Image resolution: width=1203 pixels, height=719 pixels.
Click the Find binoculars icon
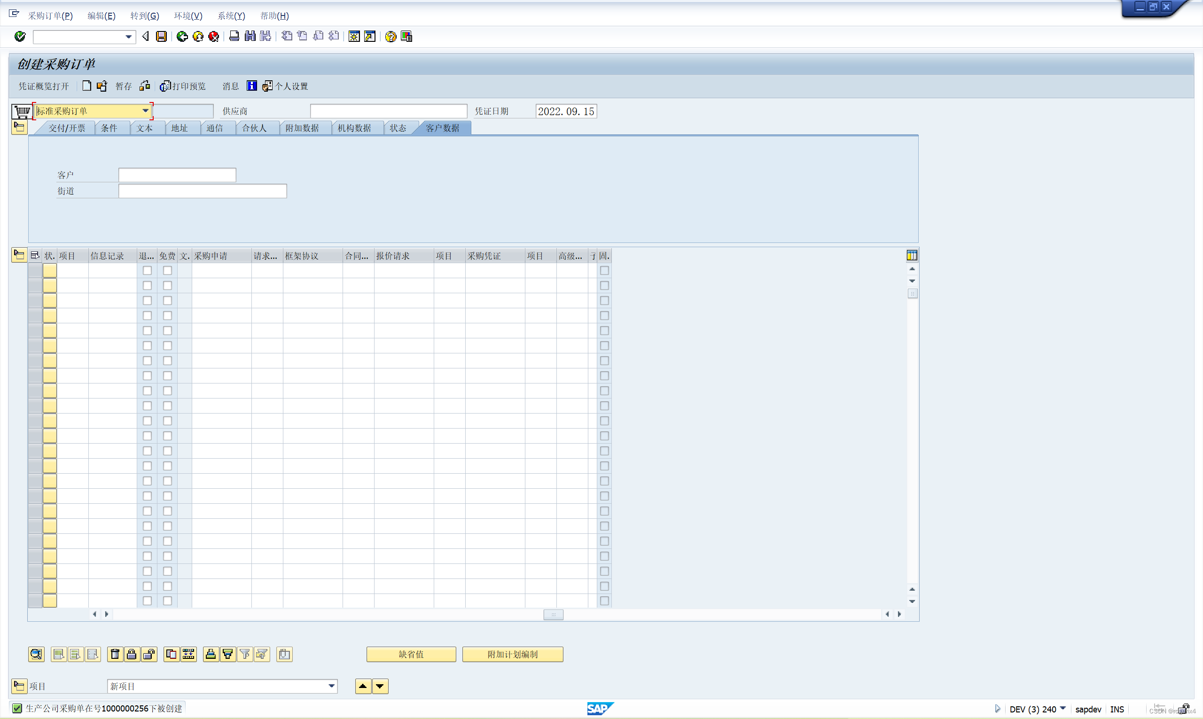[250, 36]
